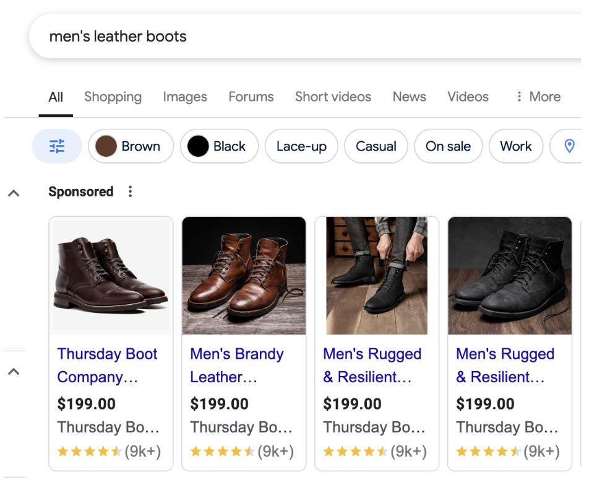Select the Black color filter chip
Viewport: 605px width, 482px height.
click(219, 146)
